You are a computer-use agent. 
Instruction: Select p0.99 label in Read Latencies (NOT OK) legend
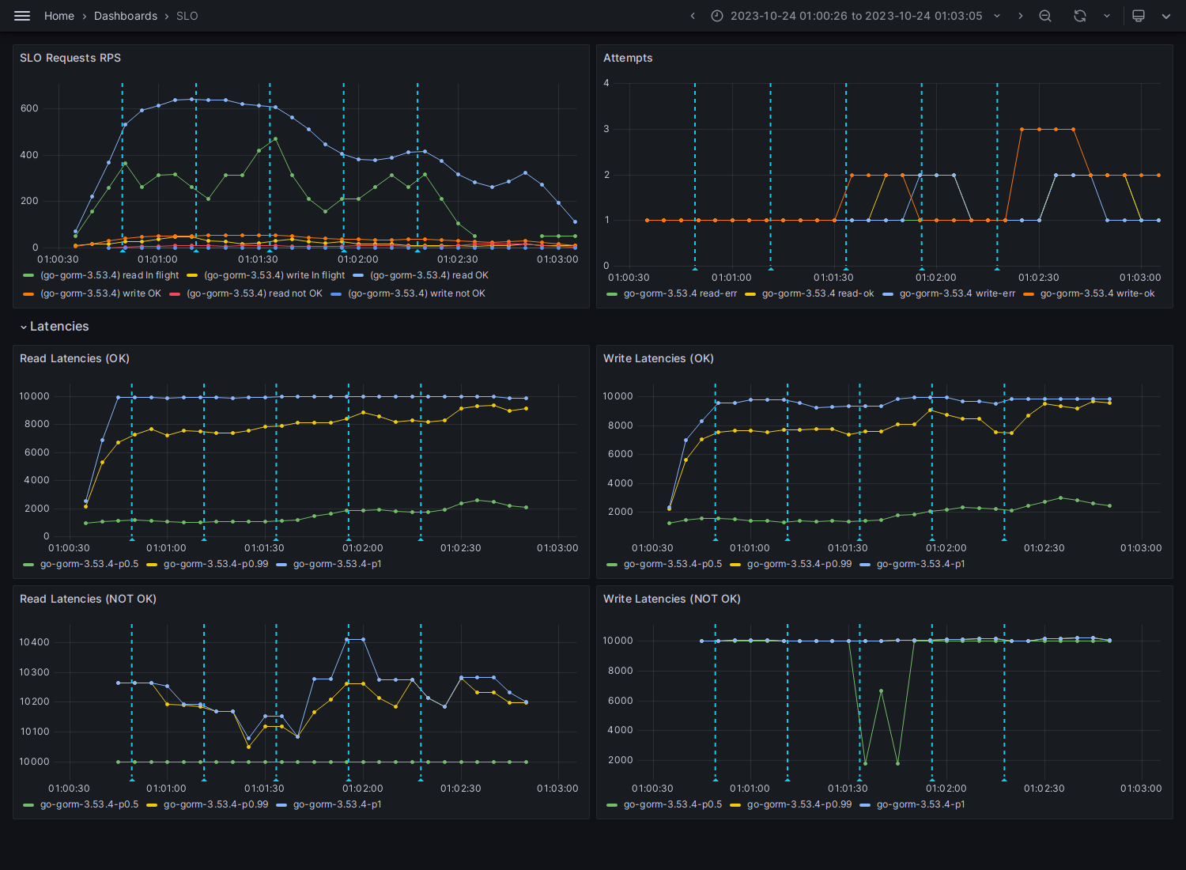tap(216, 804)
